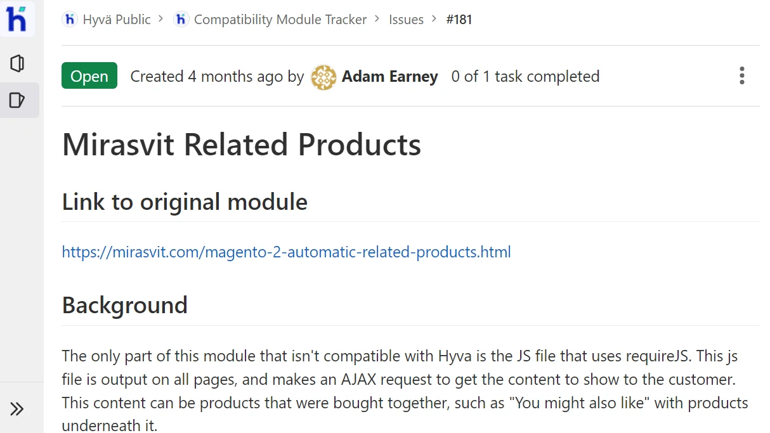The image size is (770, 433).
Task: Click the Compatibility Module Tracker project avatar
Action: tap(181, 20)
